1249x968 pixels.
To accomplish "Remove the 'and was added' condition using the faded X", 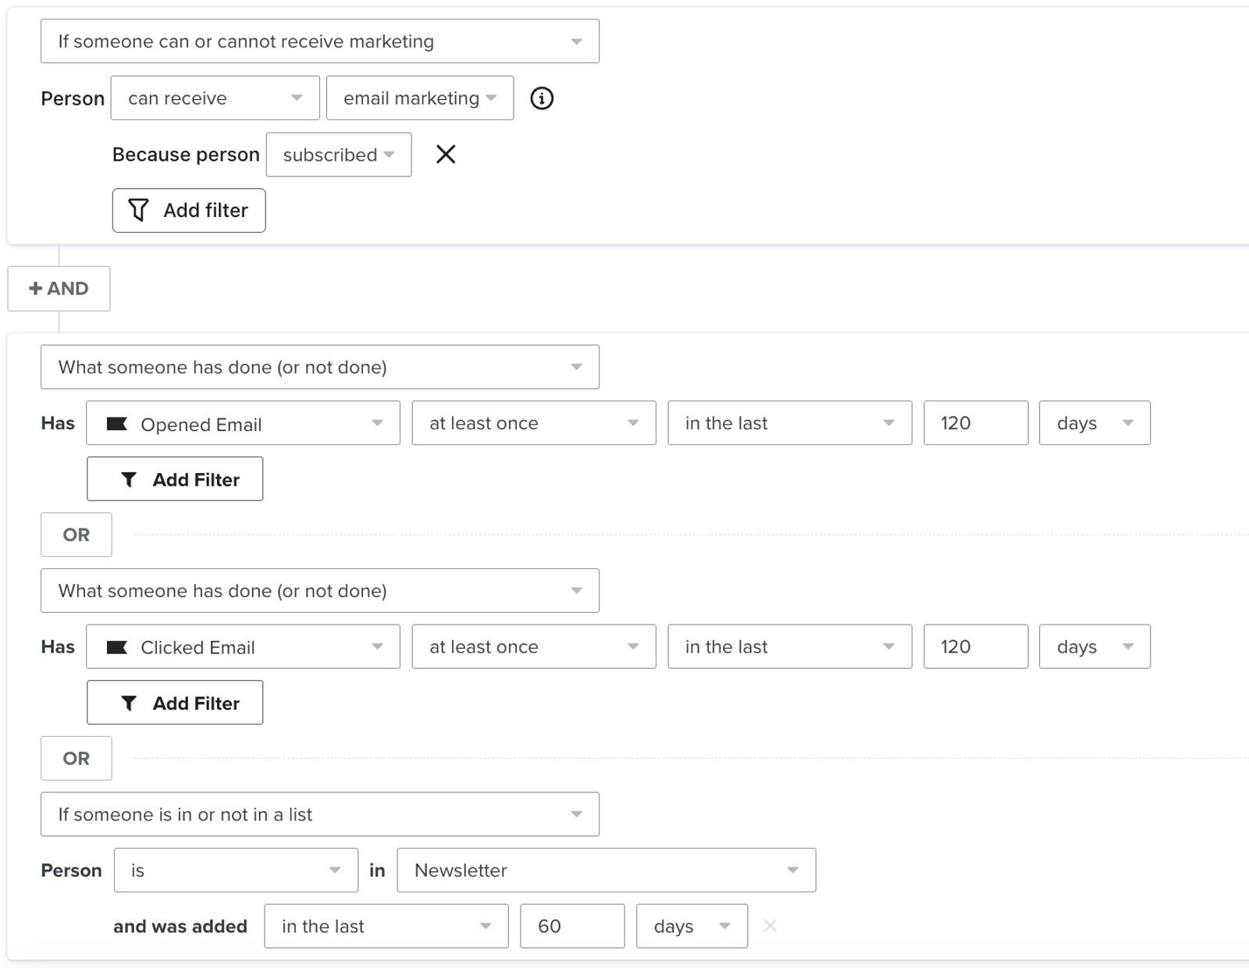I will (770, 926).
